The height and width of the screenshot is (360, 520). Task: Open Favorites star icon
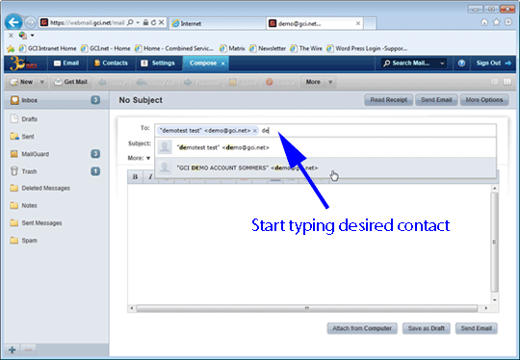tap(497, 22)
